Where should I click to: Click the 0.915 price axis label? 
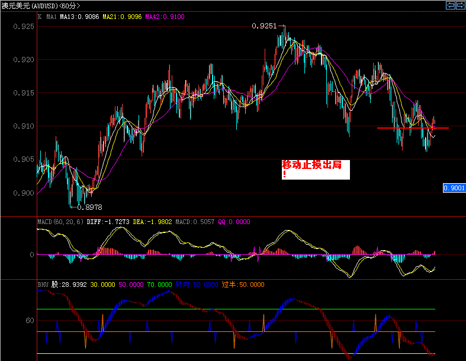(24, 93)
